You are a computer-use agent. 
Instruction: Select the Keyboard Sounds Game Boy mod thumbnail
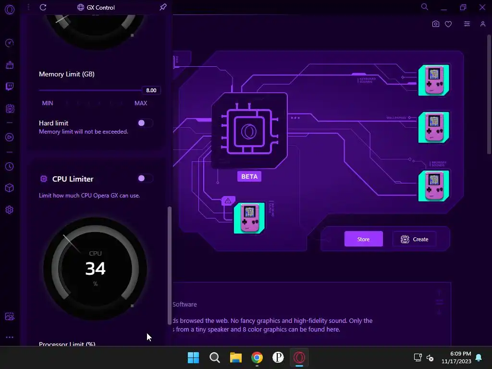click(434, 80)
